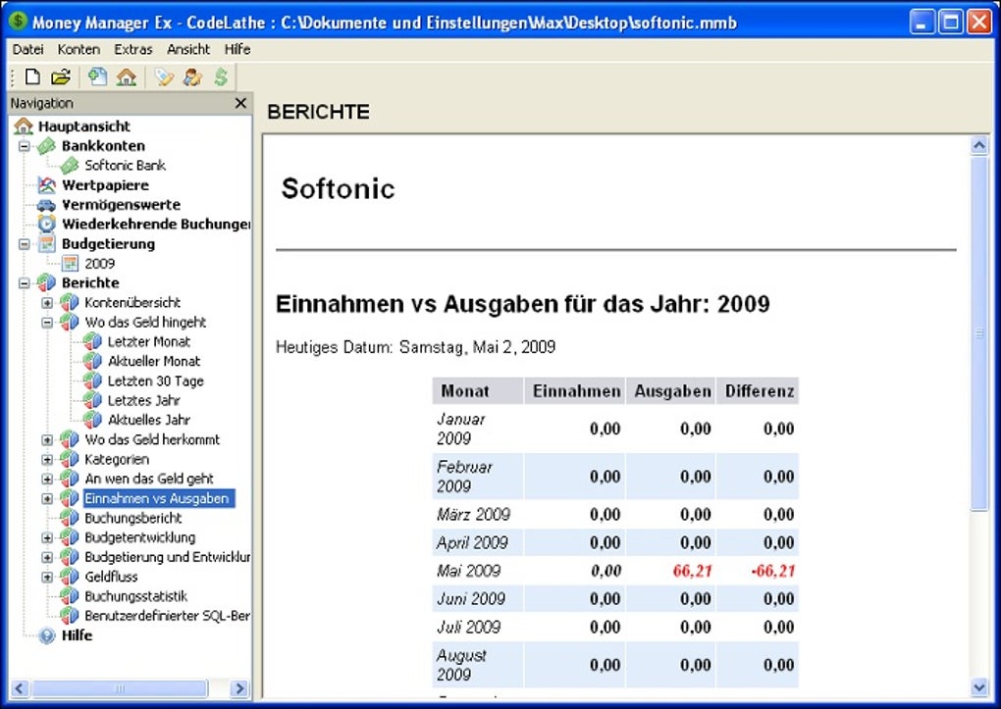Open the Wertpapiere section
1001x709 pixels.
105,185
